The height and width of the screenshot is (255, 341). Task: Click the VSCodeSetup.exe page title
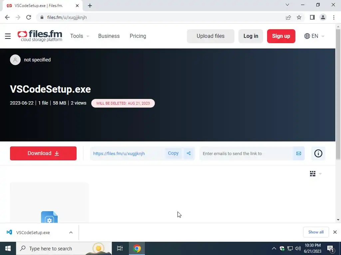click(x=50, y=89)
